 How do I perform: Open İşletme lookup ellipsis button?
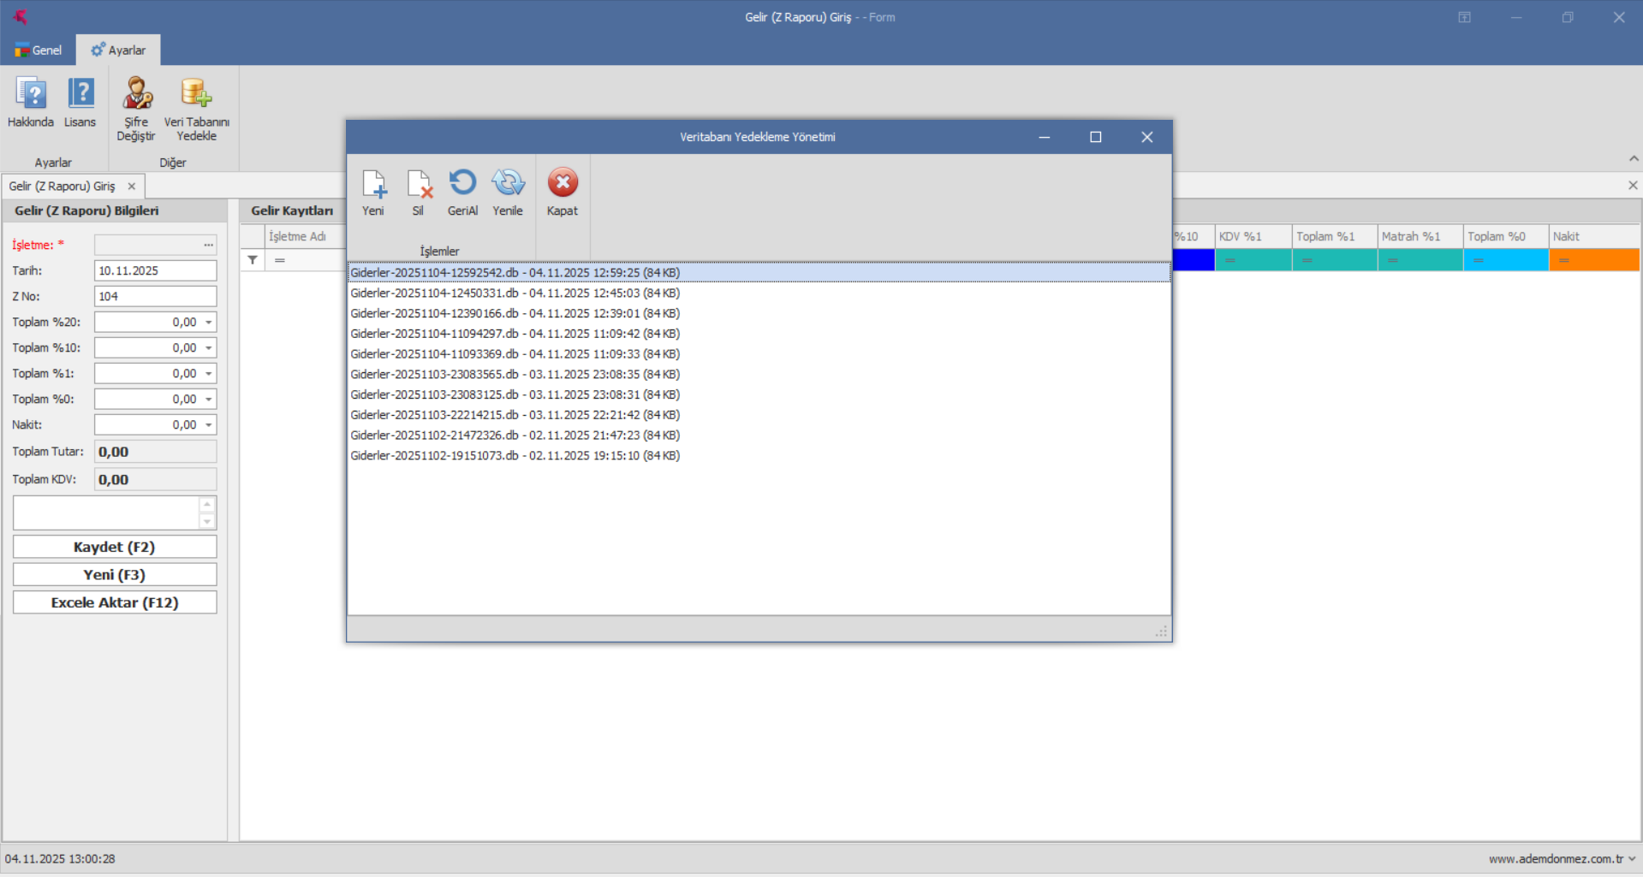[x=208, y=246]
